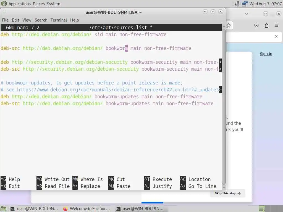Minimize the terminal window via down-chevron button
The width and height of the screenshot is (283, 212).
[x=205, y=12]
